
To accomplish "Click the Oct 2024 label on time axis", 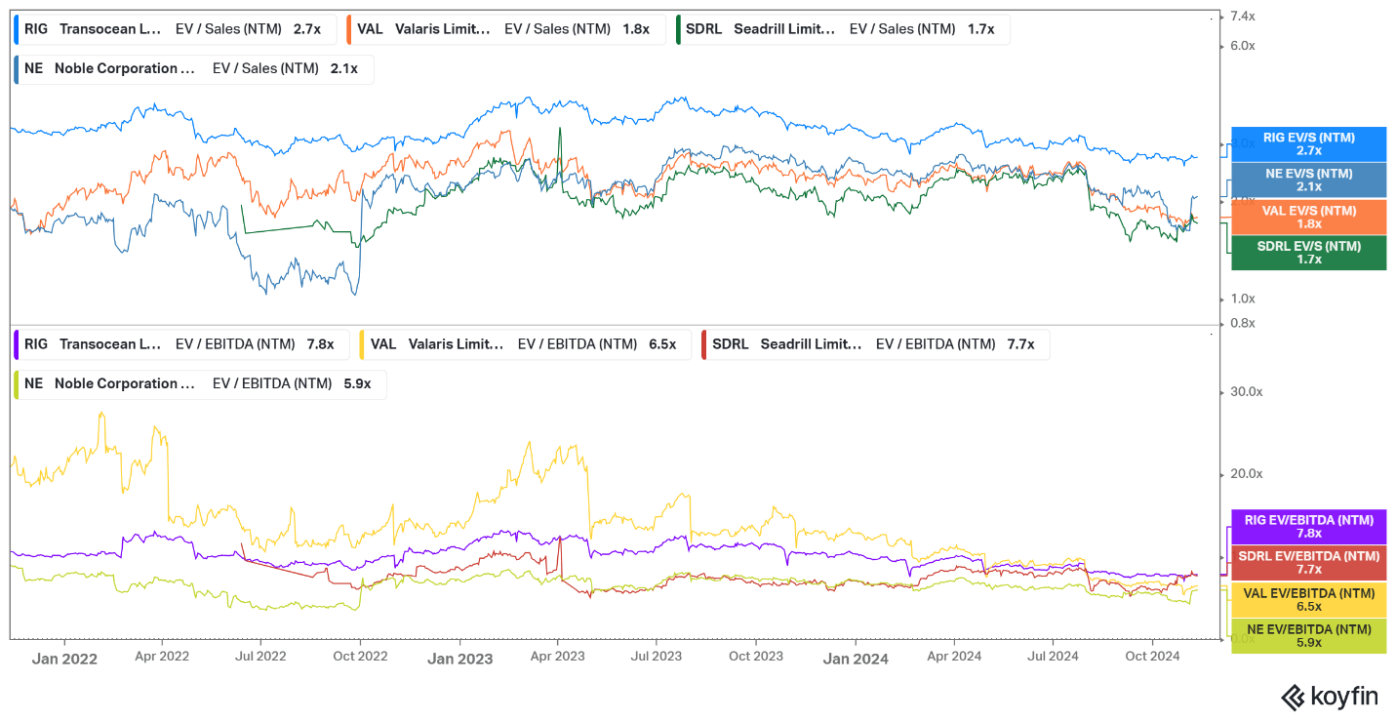I will [x=1152, y=657].
